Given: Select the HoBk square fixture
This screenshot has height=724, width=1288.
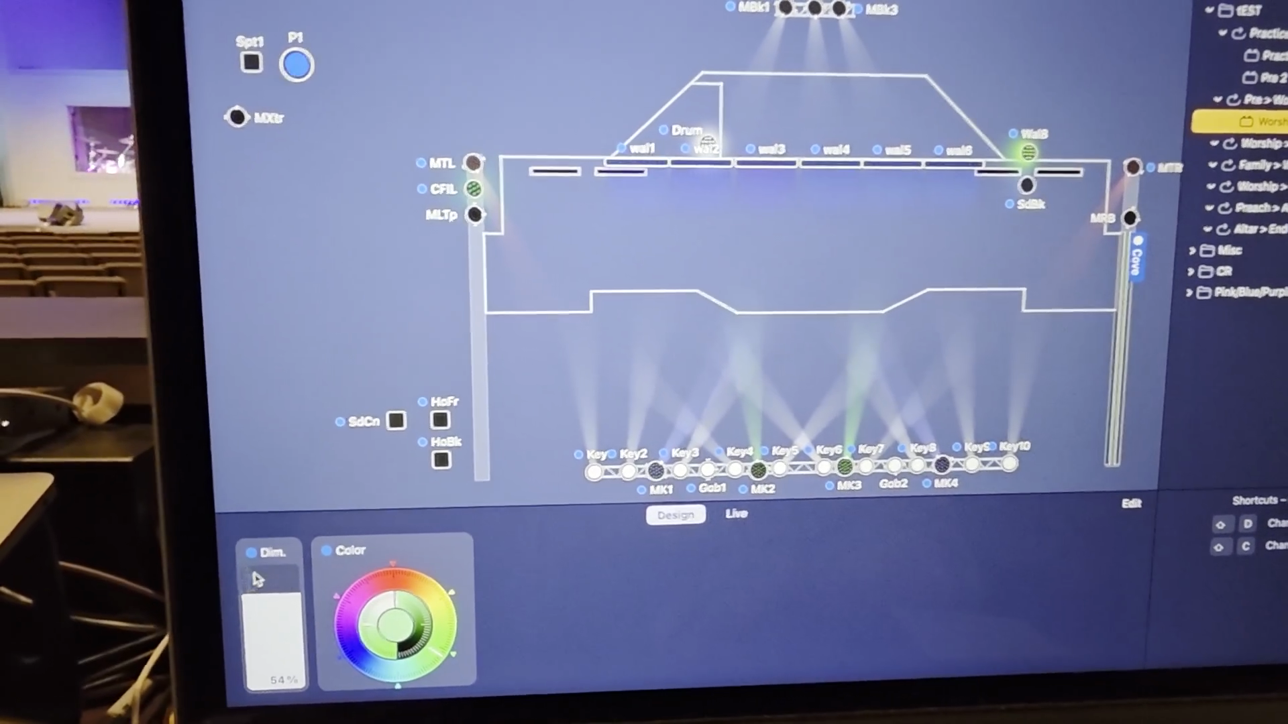Looking at the screenshot, I should (x=441, y=460).
